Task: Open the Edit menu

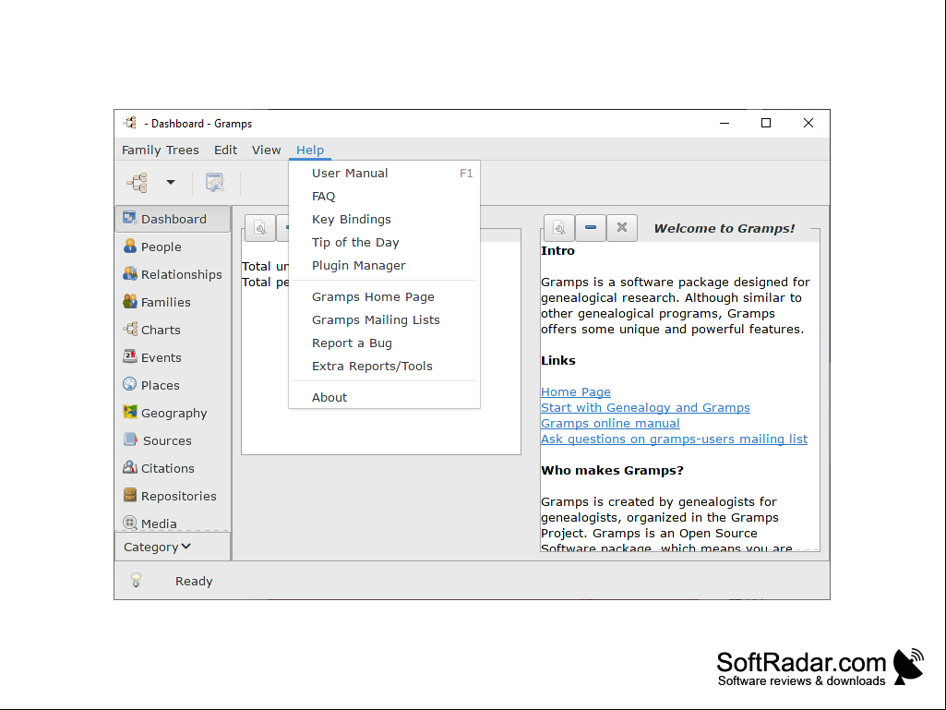Action: 225,150
